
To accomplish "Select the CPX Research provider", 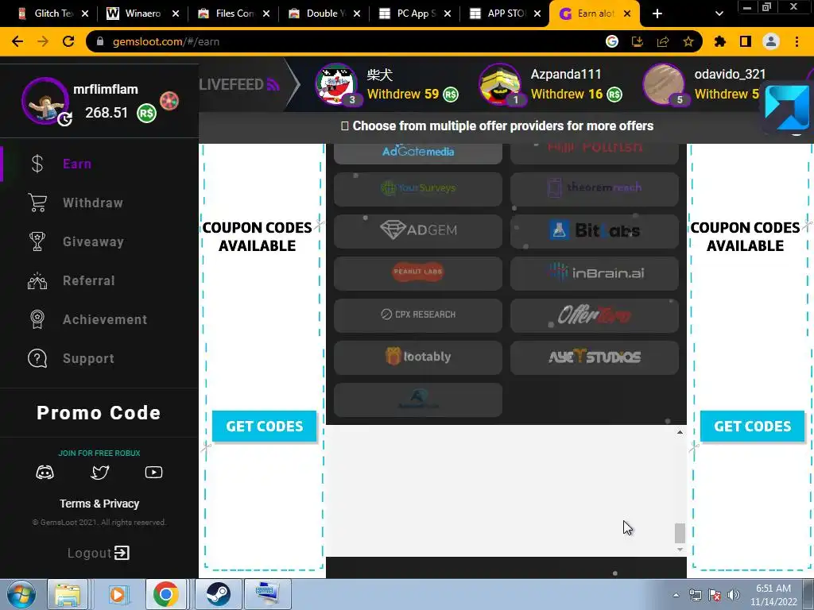I will 418,315.
